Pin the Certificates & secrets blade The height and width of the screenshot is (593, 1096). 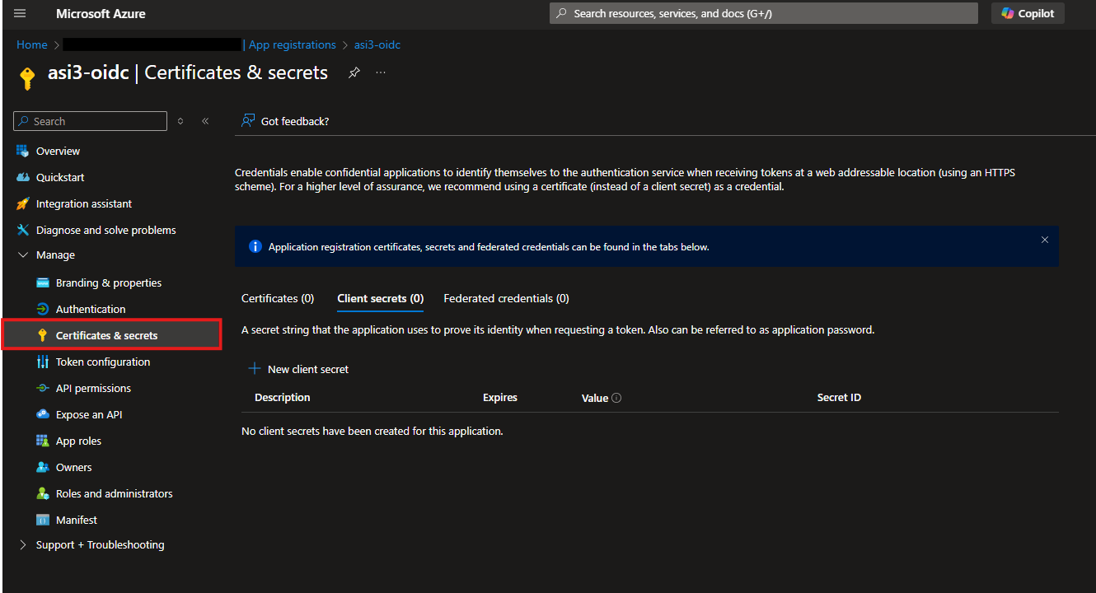[x=354, y=72]
